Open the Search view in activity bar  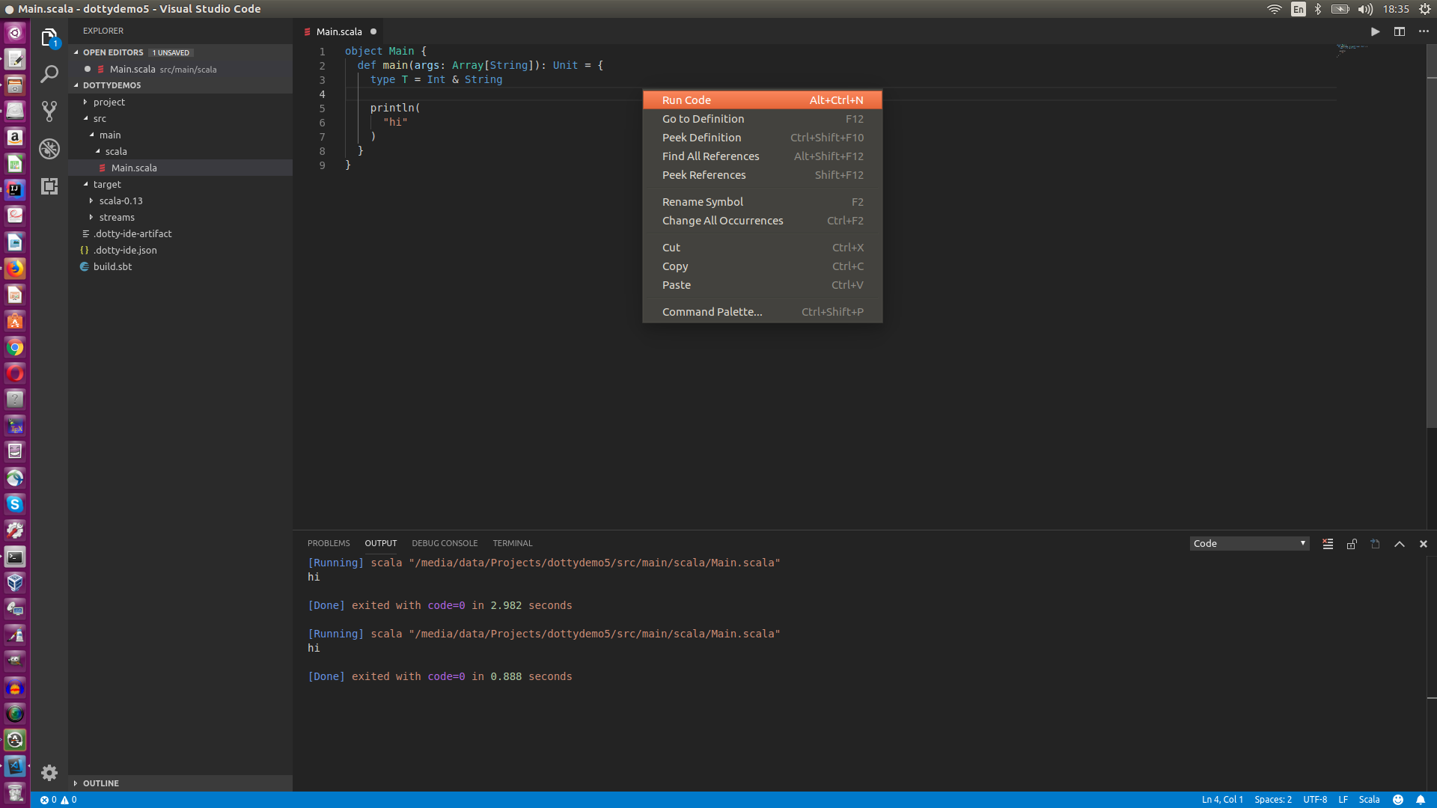coord(49,74)
